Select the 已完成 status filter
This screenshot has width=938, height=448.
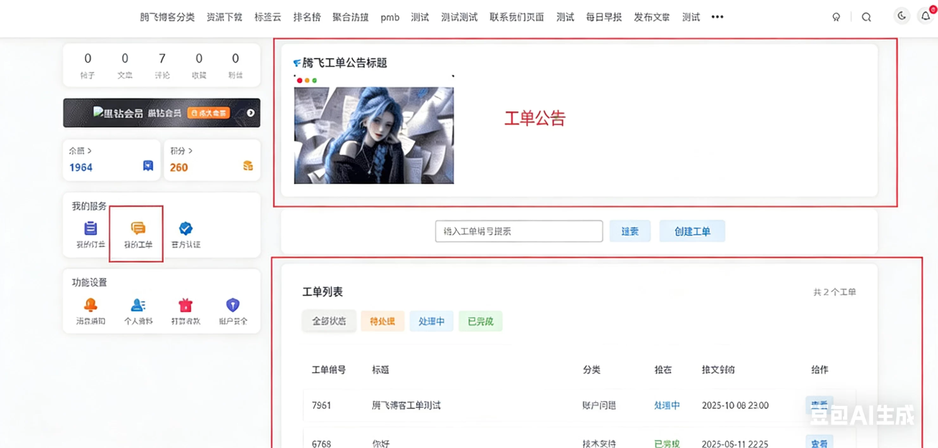[480, 321]
